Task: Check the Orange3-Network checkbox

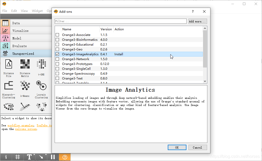Action: point(57,59)
